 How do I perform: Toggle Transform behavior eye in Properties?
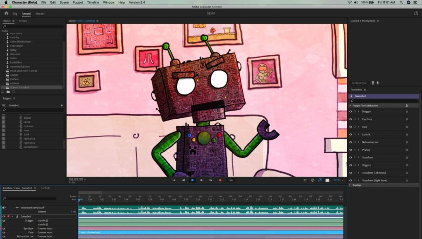coord(350,158)
